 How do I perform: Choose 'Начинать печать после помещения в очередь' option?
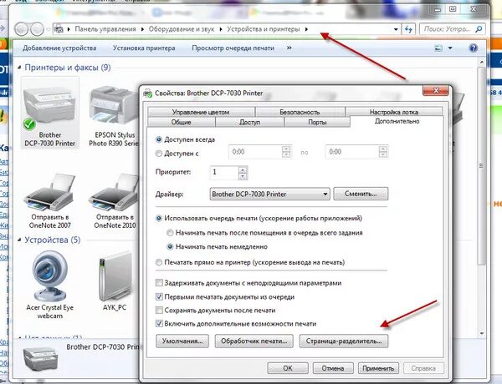(170, 233)
